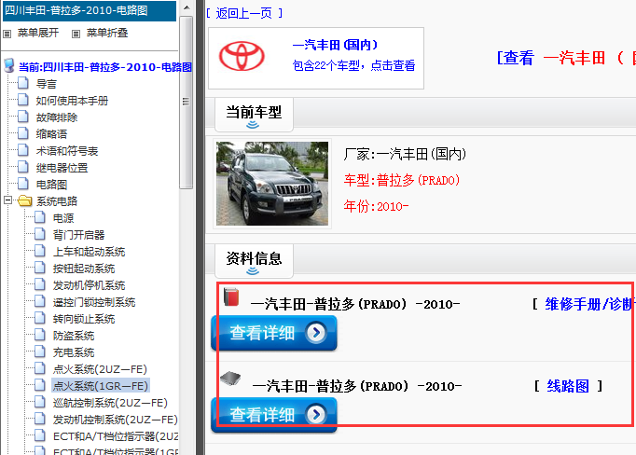Click the red book icon for 维修手册 entry
The image size is (636, 455).
pyautogui.click(x=231, y=296)
